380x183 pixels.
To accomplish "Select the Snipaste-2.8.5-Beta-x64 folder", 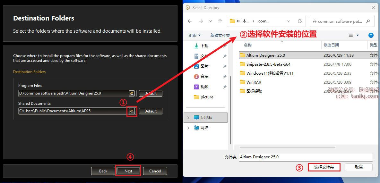I will (309, 64).
